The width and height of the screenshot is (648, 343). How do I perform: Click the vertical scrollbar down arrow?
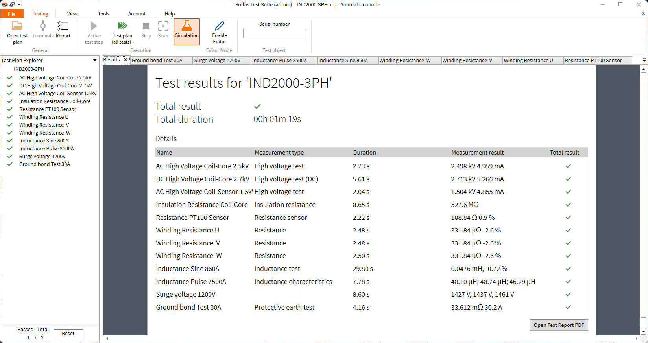[644, 332]
